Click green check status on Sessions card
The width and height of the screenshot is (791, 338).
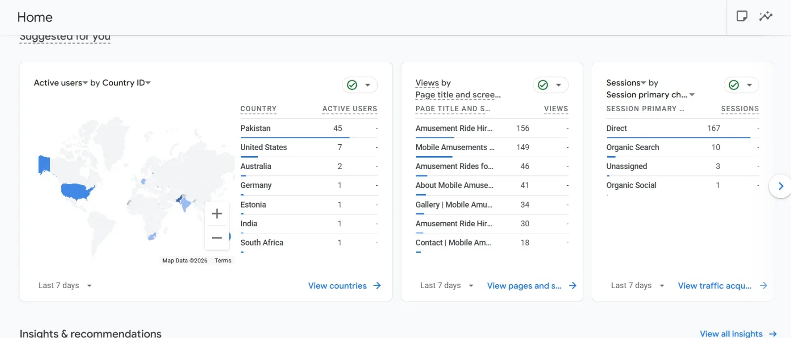(734, 85)
